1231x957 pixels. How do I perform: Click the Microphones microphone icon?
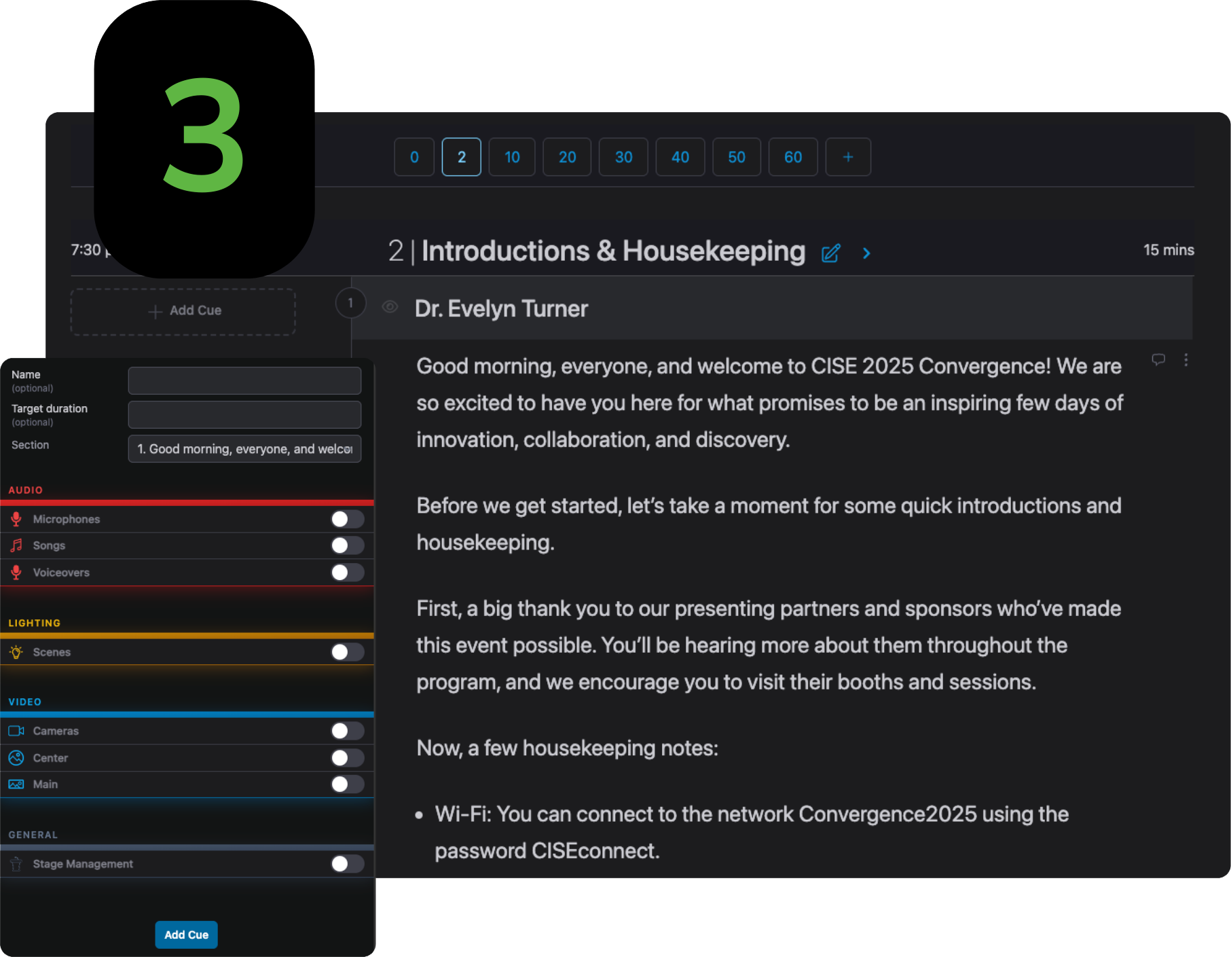coord(16,519)
